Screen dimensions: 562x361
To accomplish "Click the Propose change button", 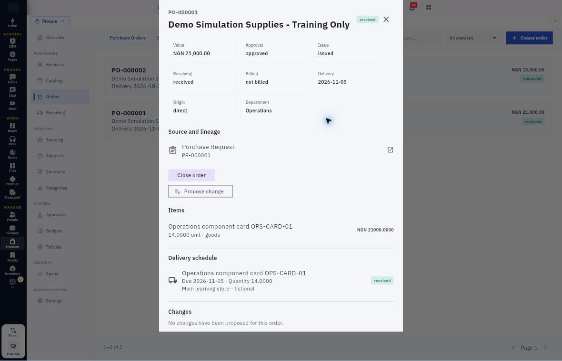I will pos(201,191).
